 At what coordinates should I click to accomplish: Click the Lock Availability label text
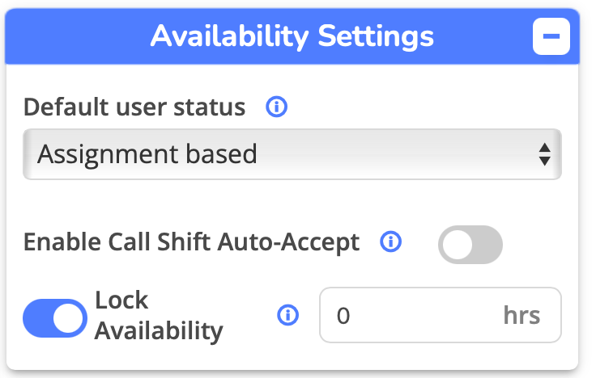159,316
